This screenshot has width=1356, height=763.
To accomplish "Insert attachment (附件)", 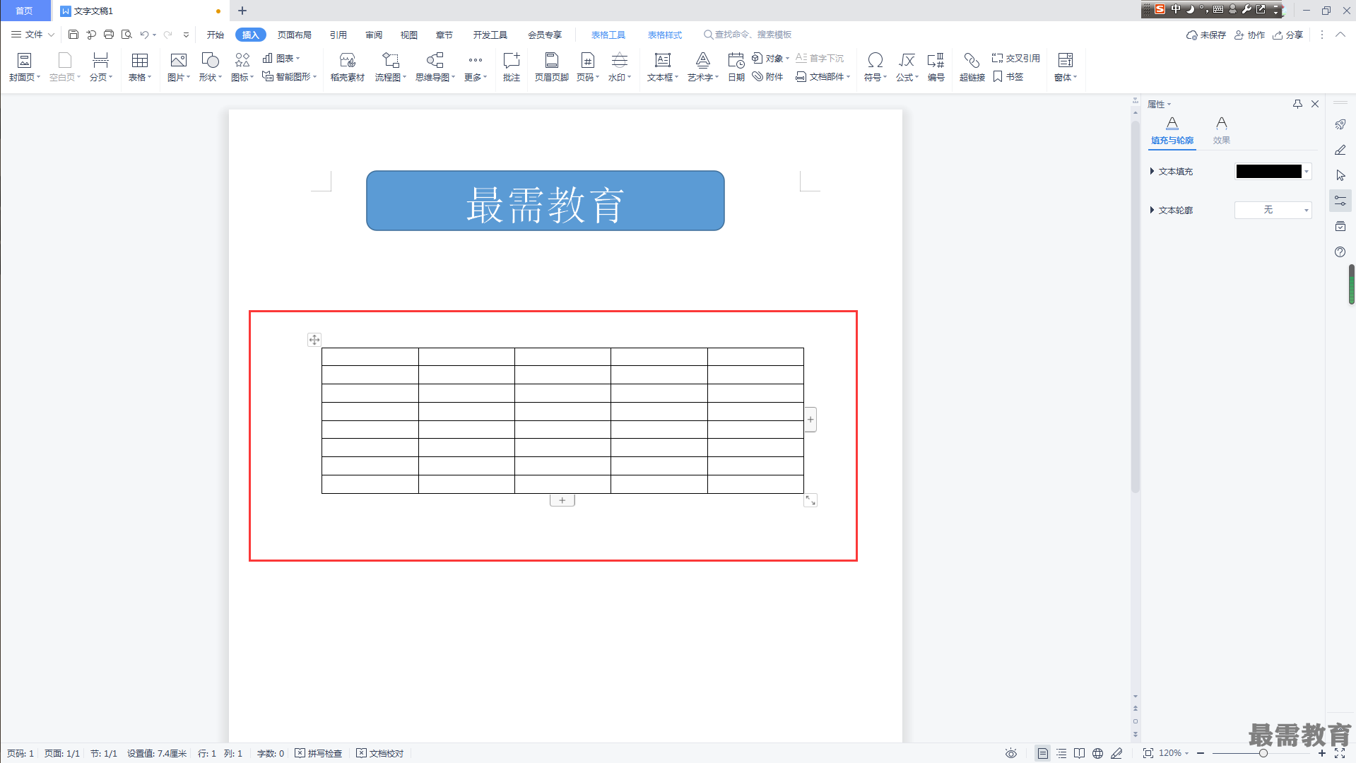I will click(x=768, y=76).
